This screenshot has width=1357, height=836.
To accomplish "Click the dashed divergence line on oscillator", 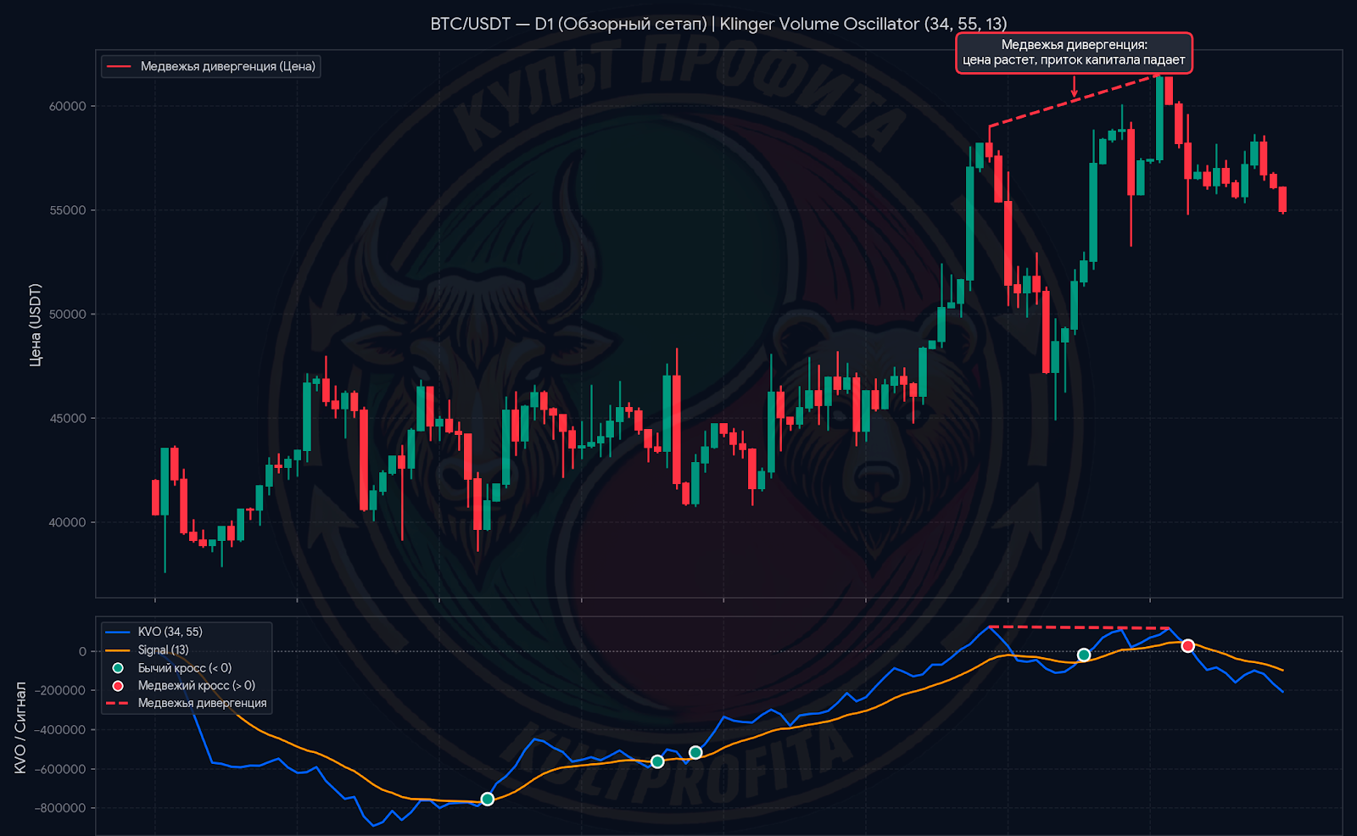I will click(1079, 627).
